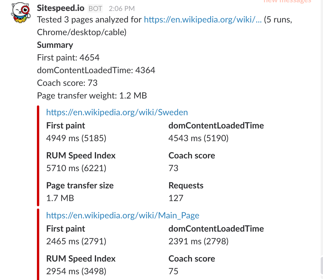This screenshot has width=323, height=280.
Task: Click the Main_Page RUM Speed Index value 2954 ms
Action: (x=76, y=271)
